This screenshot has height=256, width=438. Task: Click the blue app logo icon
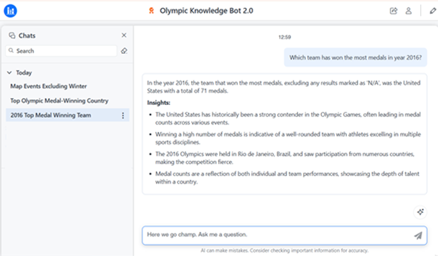click(10, 10)
